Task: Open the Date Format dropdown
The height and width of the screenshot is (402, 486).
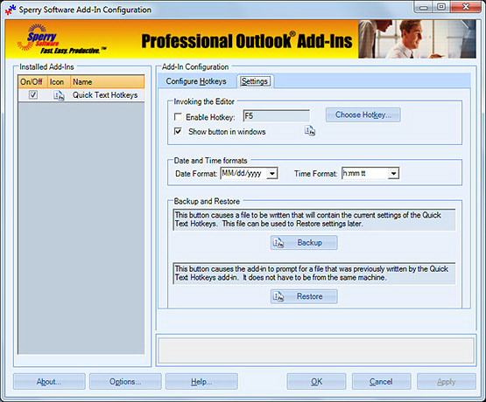Action: click(272, 174)
